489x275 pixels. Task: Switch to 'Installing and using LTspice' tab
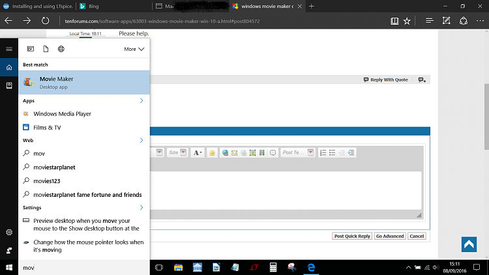coord(38,7)
